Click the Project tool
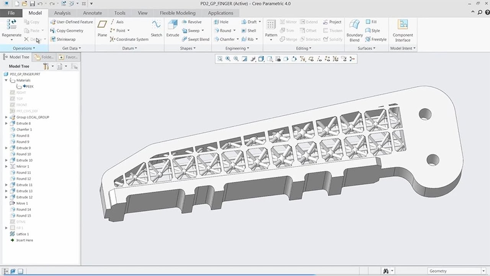 click(332, 22)
